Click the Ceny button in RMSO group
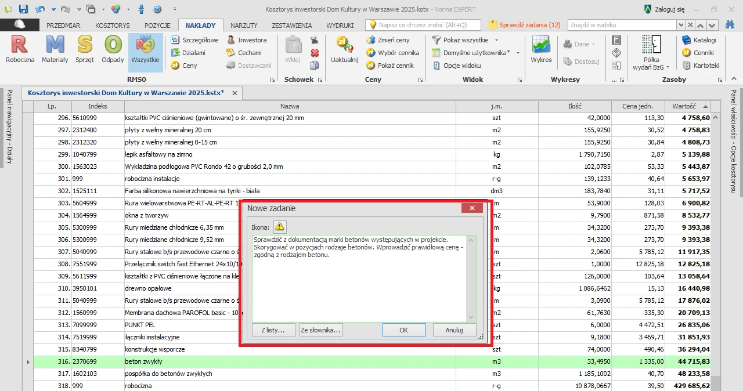This screenshot has height=391, width=743. (x=184, y=66)
